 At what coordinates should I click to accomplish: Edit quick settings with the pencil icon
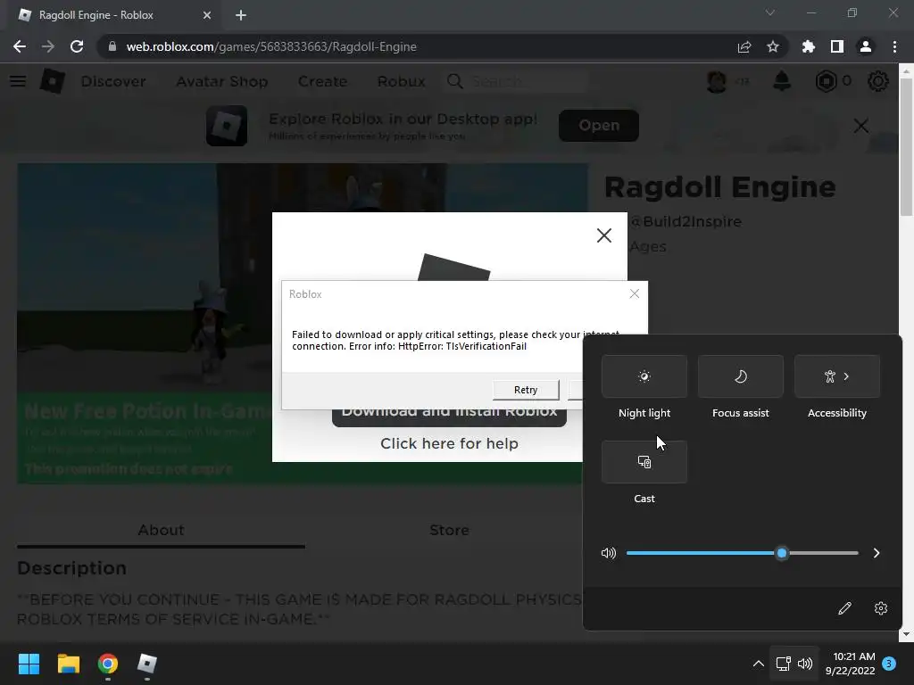pyautogui.click(x=844, y=608)
